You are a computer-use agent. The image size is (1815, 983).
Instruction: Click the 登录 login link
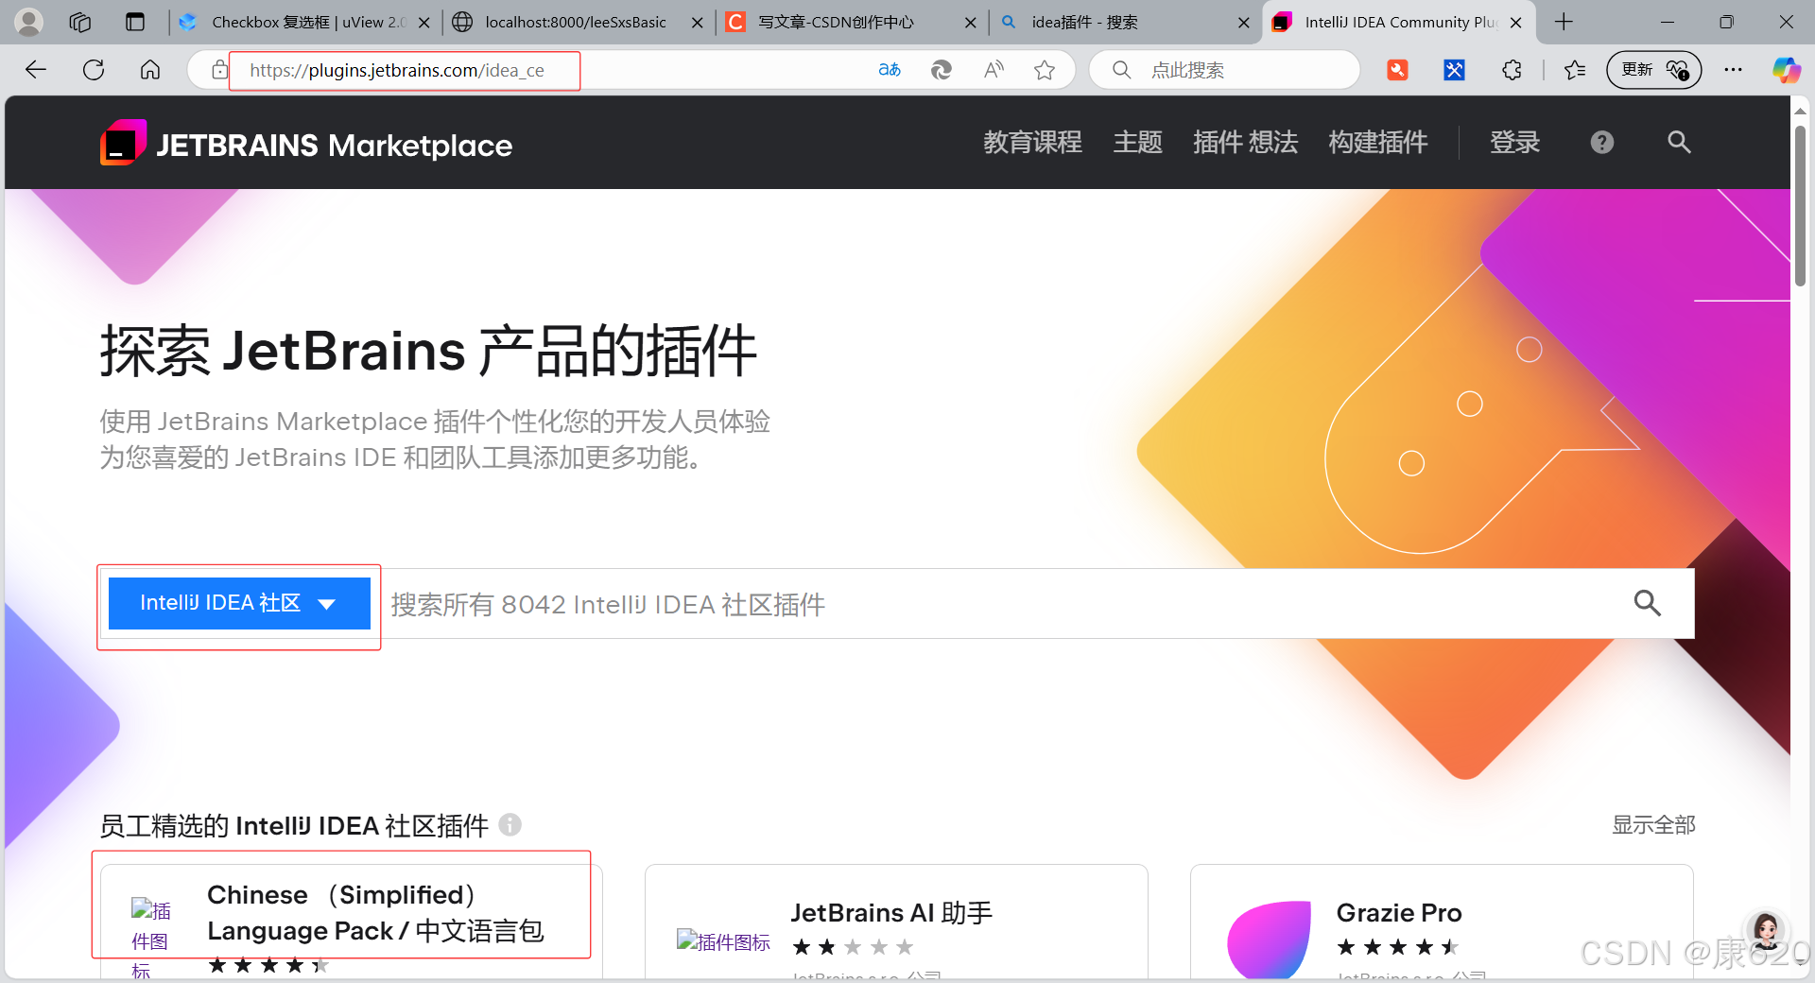click(x=1514, y=143)
